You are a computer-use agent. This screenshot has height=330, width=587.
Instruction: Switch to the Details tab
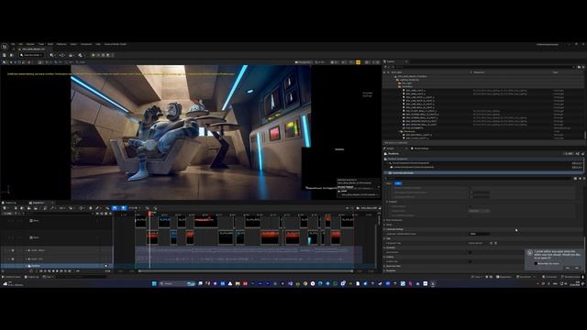point(391,148)
